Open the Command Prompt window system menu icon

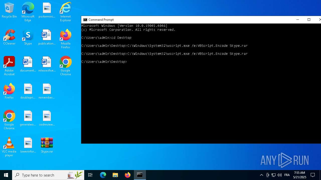(85, 20)
